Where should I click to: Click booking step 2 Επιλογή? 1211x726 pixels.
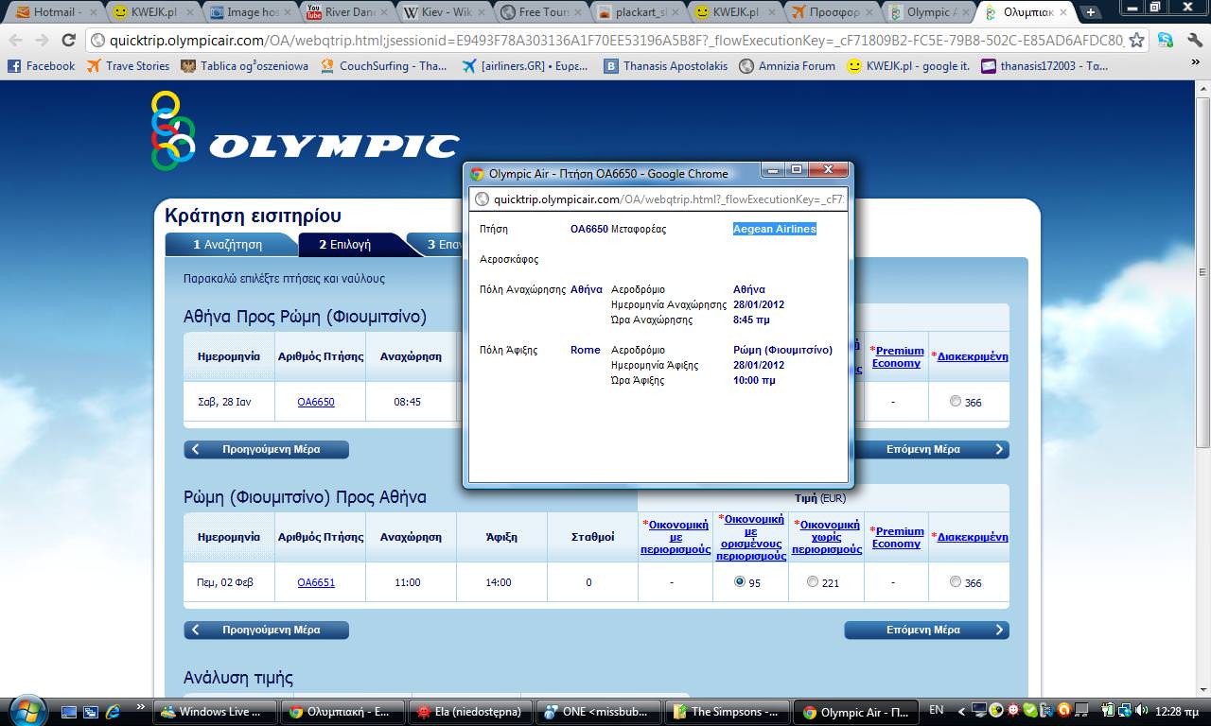point(352,245)
